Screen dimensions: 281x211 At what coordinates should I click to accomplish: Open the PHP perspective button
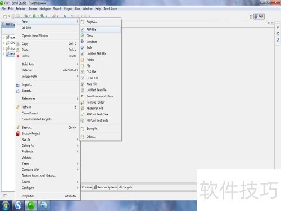tap(259, 16)
